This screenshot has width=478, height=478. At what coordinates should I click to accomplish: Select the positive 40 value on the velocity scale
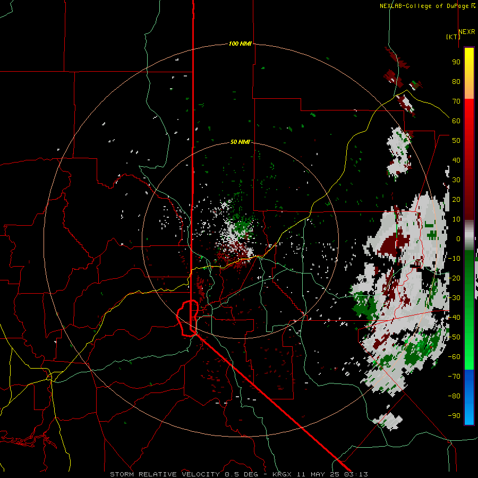pyautogui.click(x=456, y=160)
